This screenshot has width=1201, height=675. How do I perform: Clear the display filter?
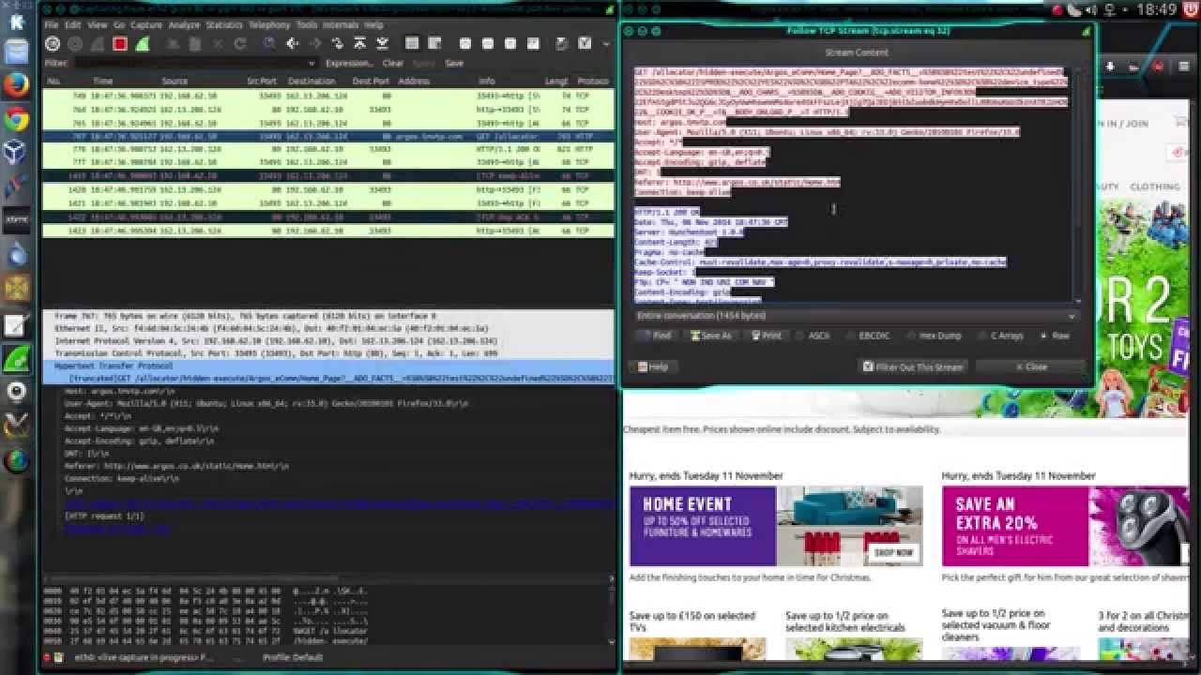coord(393,64)
